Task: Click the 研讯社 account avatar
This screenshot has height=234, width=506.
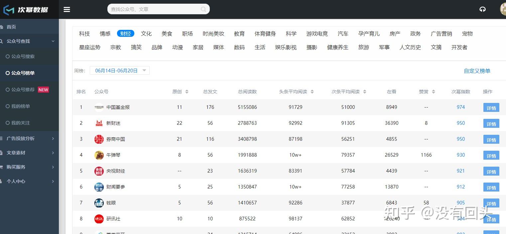Action: (99, 219)
